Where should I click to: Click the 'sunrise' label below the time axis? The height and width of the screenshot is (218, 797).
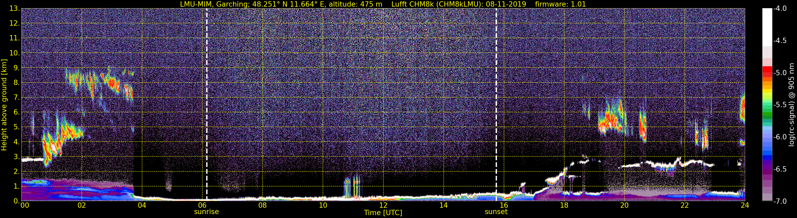[x=206, y=212]
